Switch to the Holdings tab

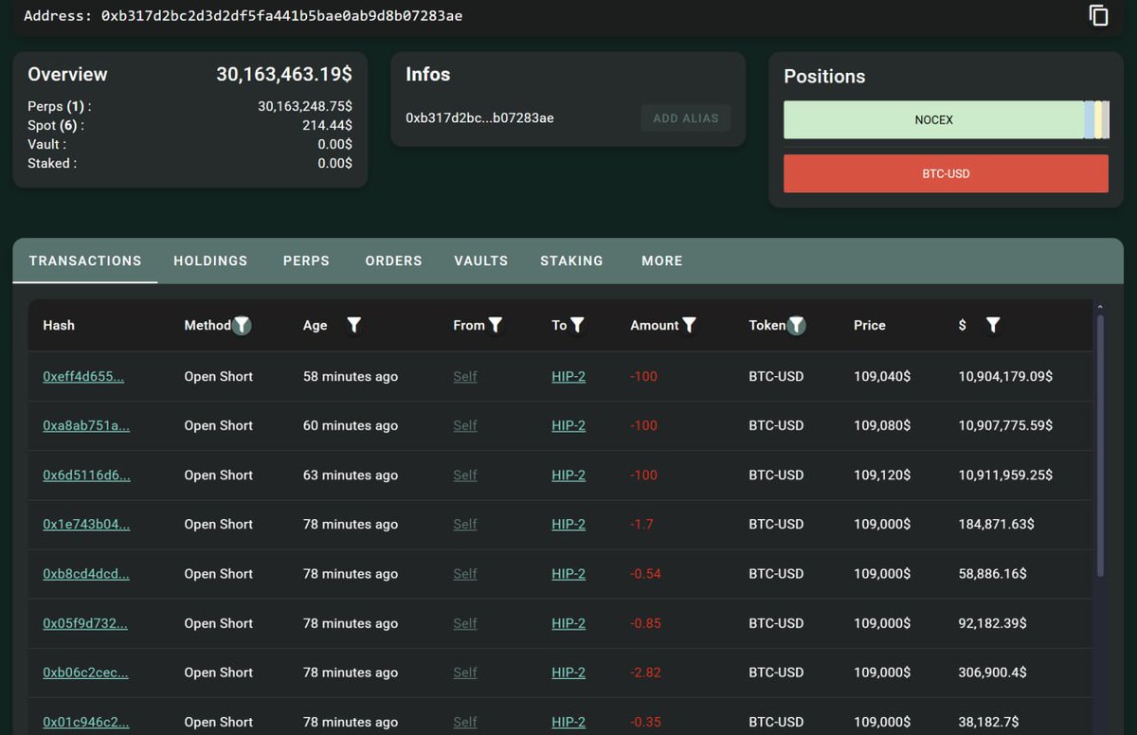click(x=210, y=260)
